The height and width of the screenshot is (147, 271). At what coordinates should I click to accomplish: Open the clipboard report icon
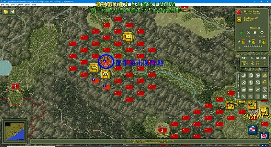251,75
